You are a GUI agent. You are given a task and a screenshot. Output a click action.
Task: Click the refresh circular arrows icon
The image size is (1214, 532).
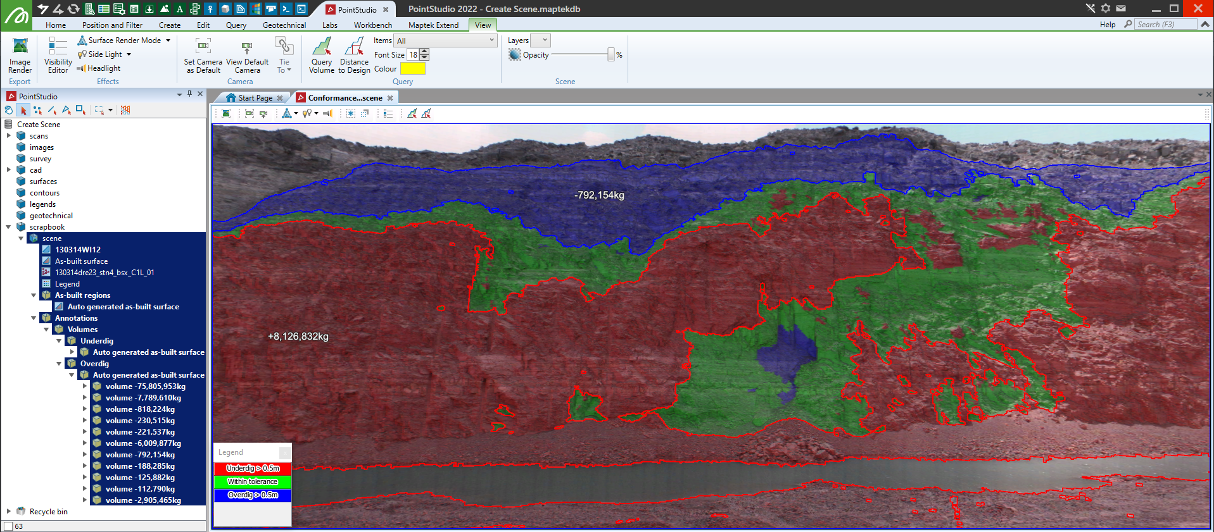tap(73, 9)
